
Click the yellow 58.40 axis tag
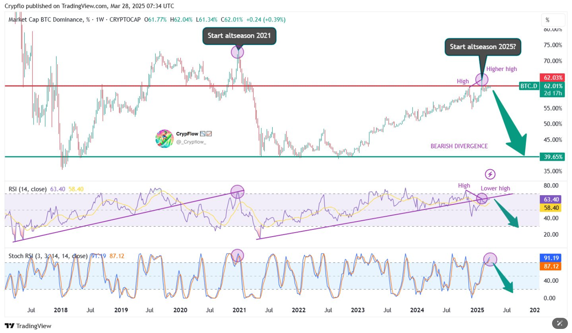click(551, 208)
